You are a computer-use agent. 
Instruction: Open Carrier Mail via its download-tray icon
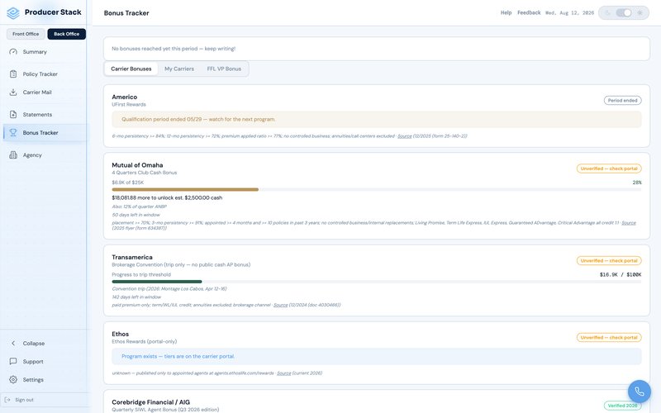[13, 92]
